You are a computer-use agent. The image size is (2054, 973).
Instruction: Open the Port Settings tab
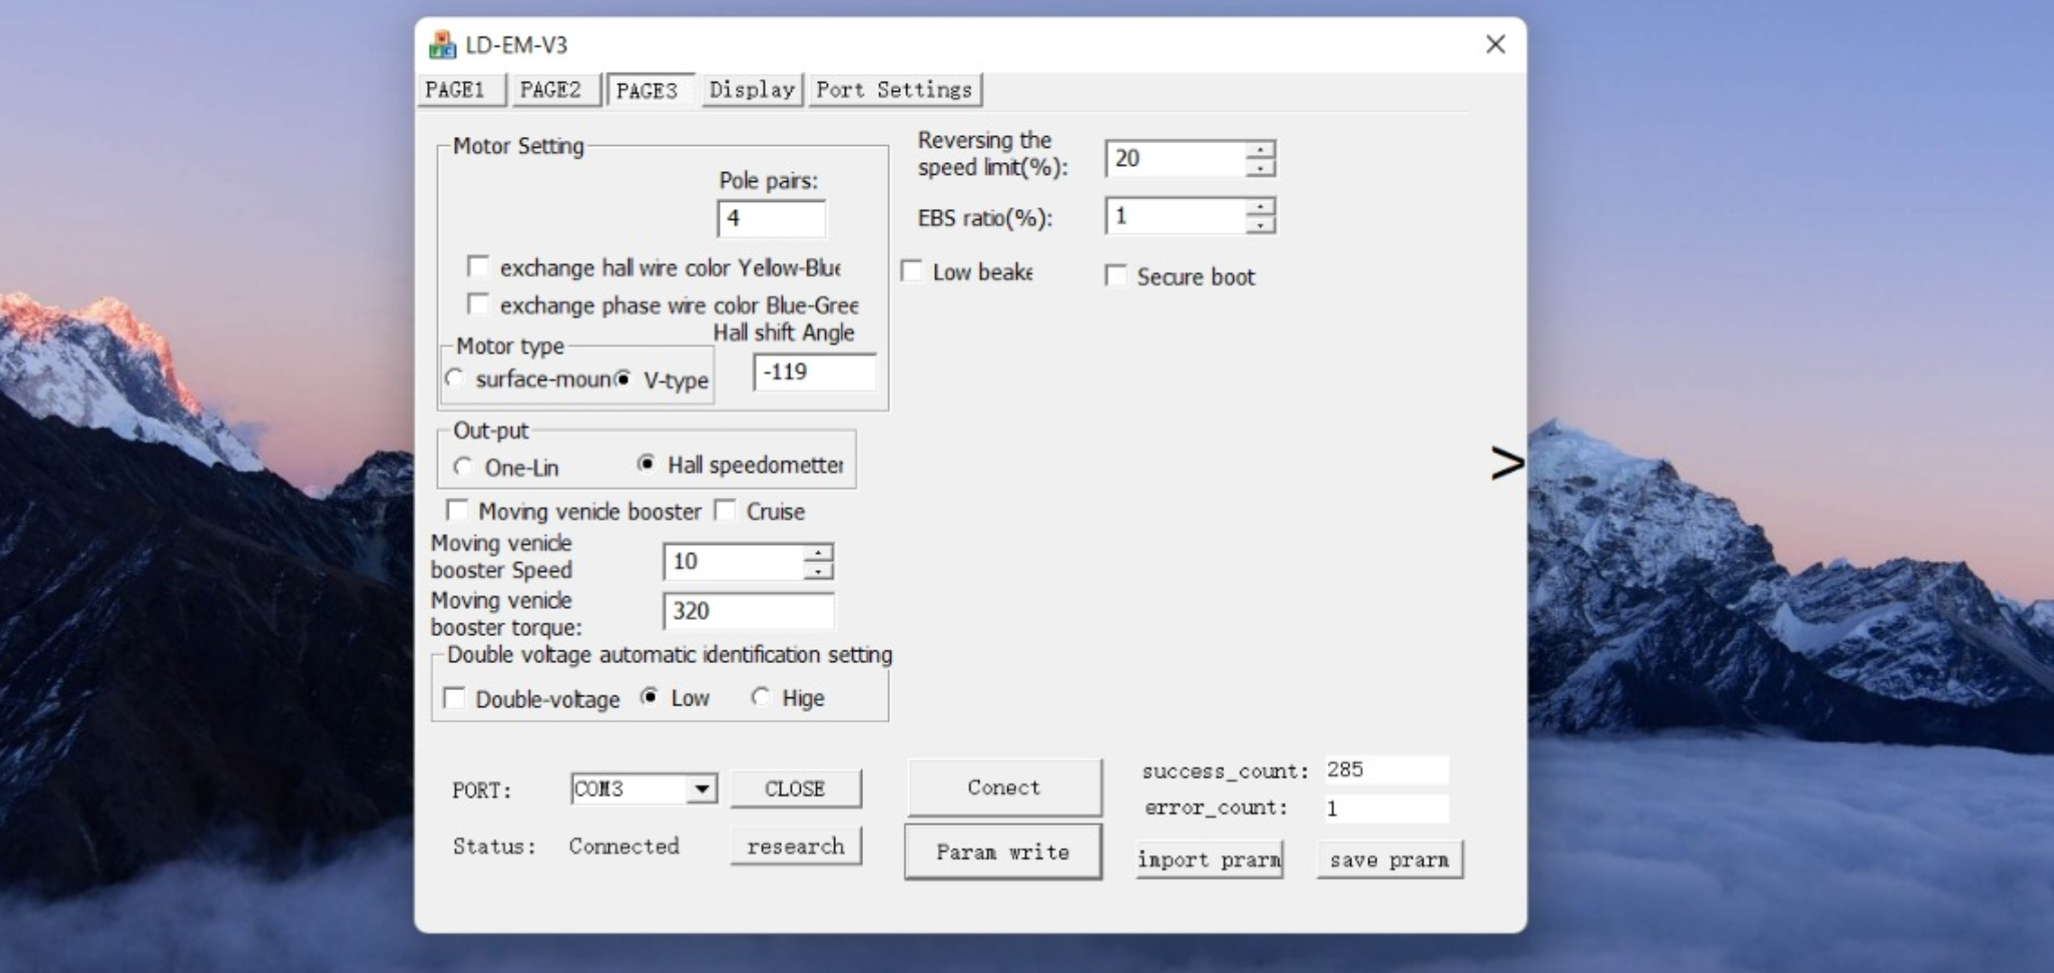point(894,90)
